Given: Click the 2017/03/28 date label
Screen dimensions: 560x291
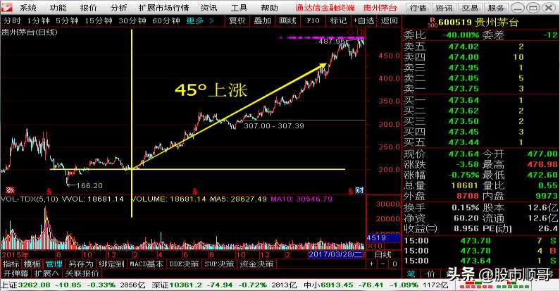Looking at the screenshot, I should point(336,254).
